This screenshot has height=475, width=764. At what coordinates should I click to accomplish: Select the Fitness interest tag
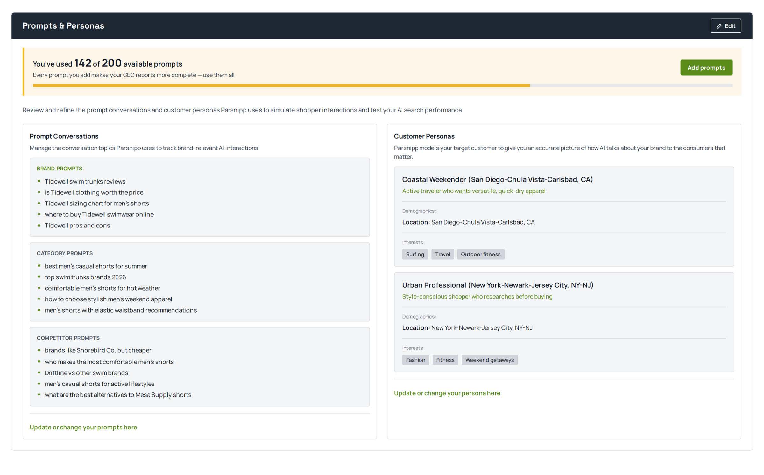click(x=445, y=359)
